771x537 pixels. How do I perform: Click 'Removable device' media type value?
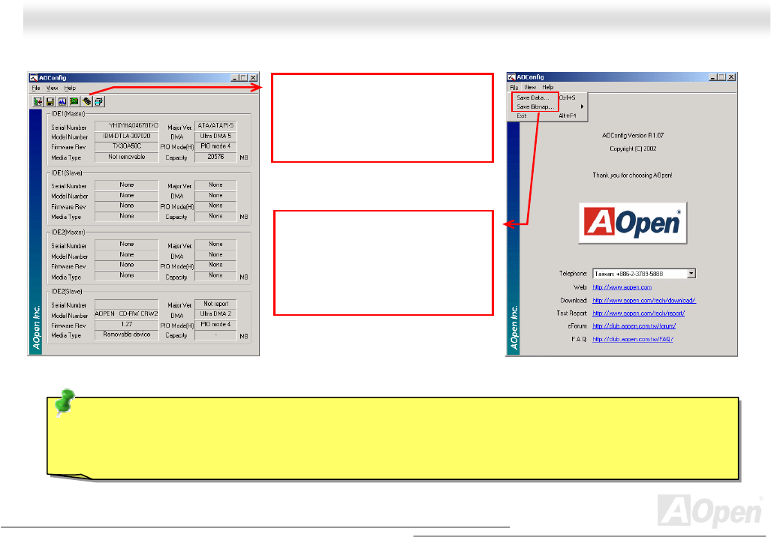point(127,334)
